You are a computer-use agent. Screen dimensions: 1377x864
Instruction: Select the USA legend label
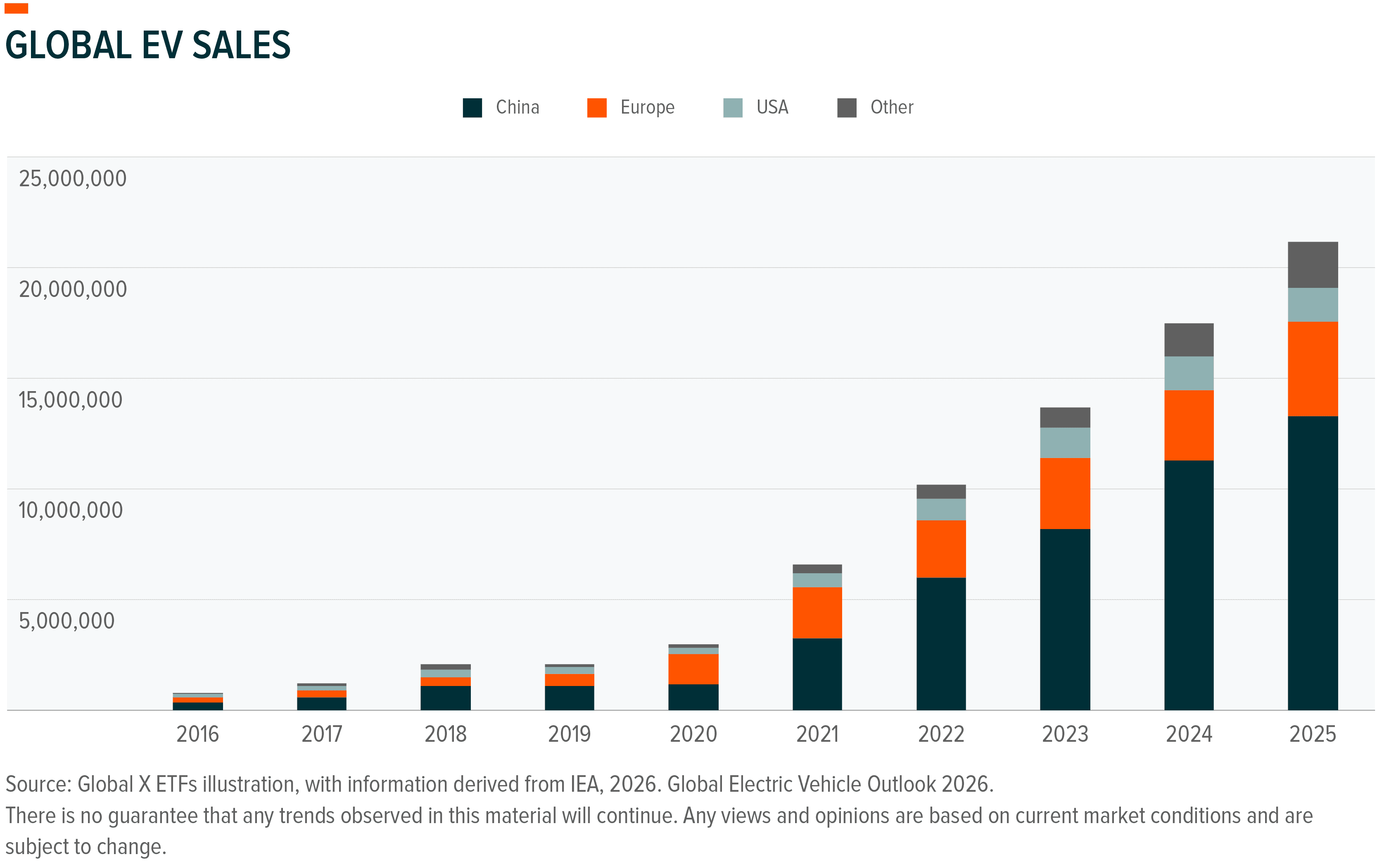click(x=772, y=107)
